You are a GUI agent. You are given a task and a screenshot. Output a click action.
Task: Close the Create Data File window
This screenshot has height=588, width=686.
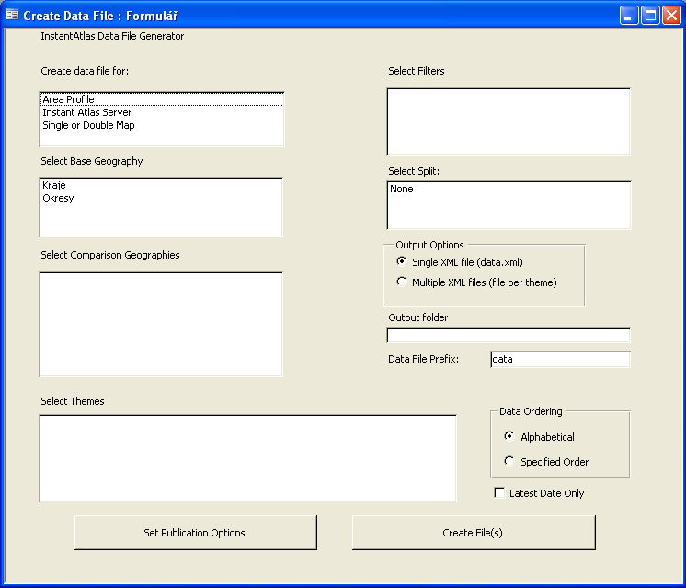pyautogui.click(x=671, y=16)
